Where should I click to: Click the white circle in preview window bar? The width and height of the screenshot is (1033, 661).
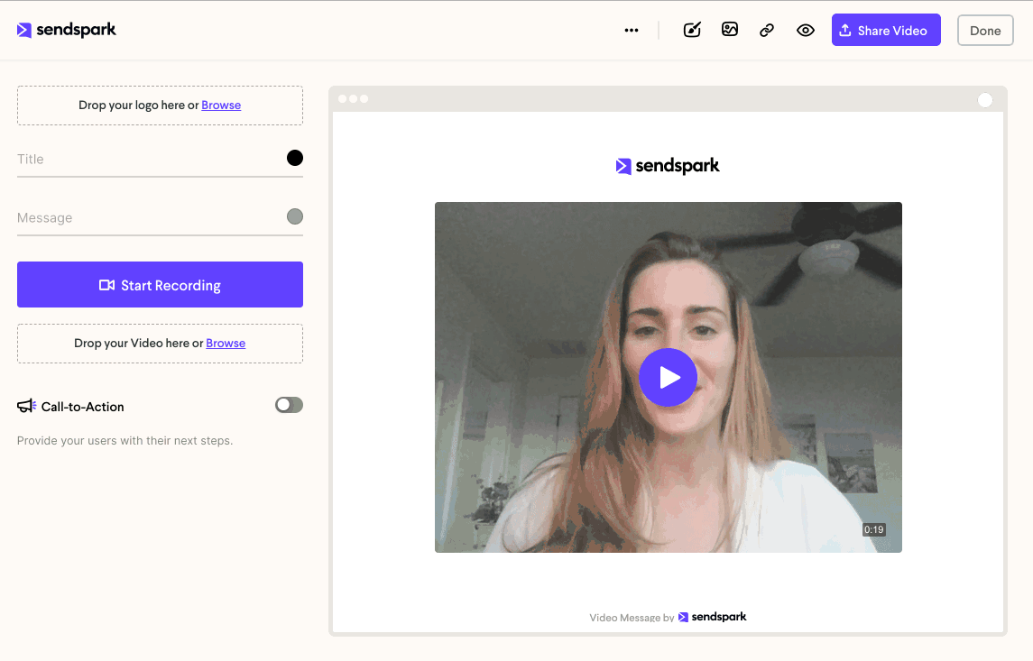pyautogui.click(x=985, y=100)
